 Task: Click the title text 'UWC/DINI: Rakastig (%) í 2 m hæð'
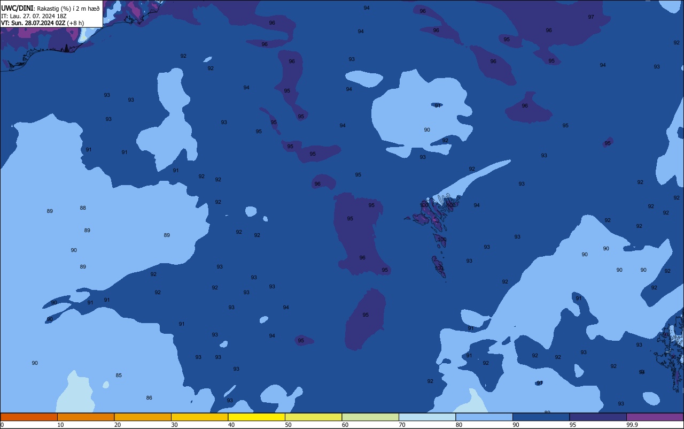click(x=50, y=9)
